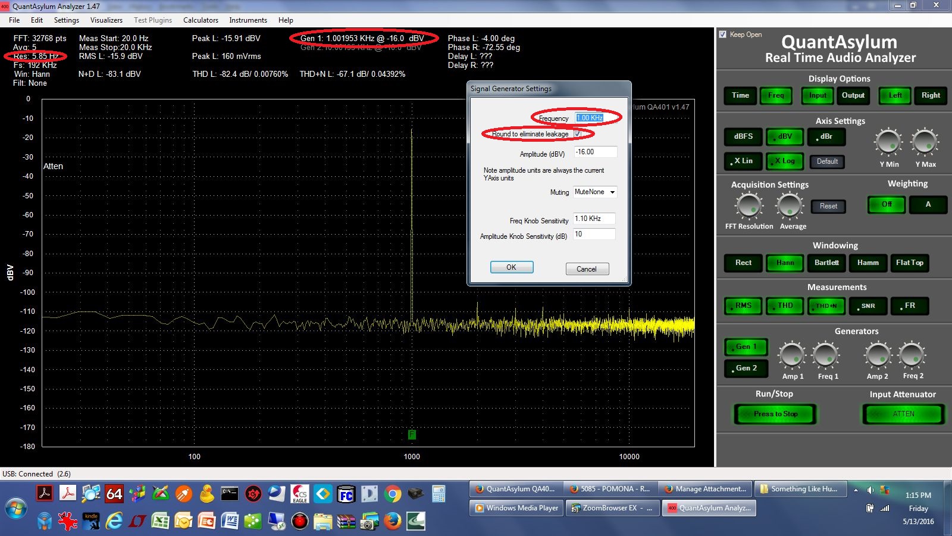Click the FFT Resolution knob
The height and width of the screenshot is (536, 952).
[749, 206]
